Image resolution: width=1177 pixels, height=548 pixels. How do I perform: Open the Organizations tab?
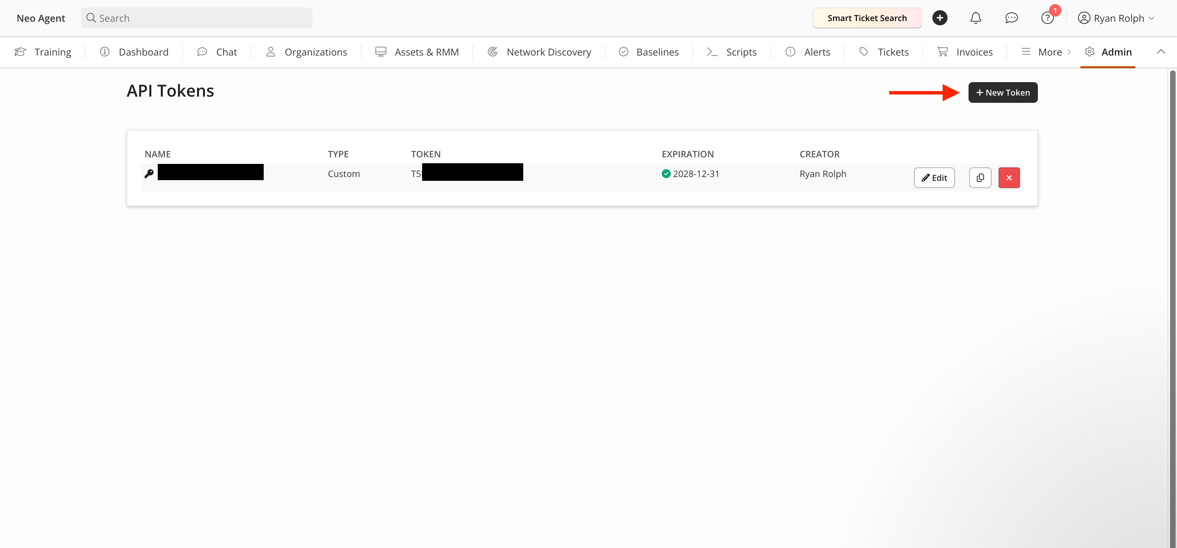(306, 52)
